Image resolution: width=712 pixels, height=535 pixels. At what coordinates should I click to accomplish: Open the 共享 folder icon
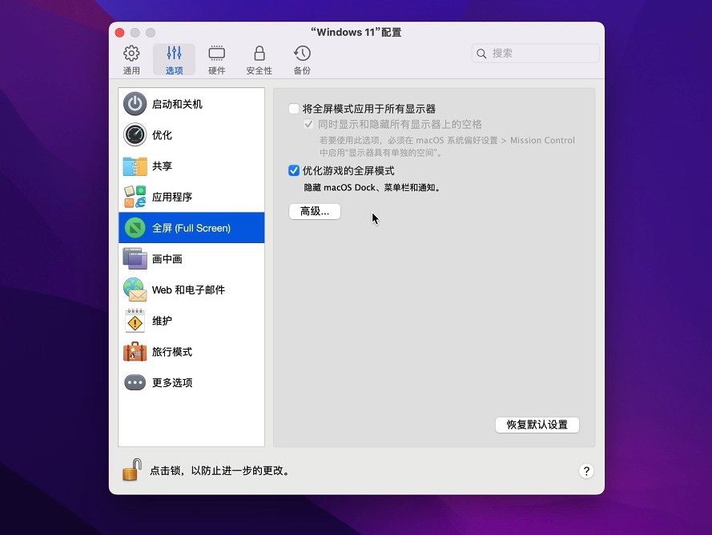135,166
